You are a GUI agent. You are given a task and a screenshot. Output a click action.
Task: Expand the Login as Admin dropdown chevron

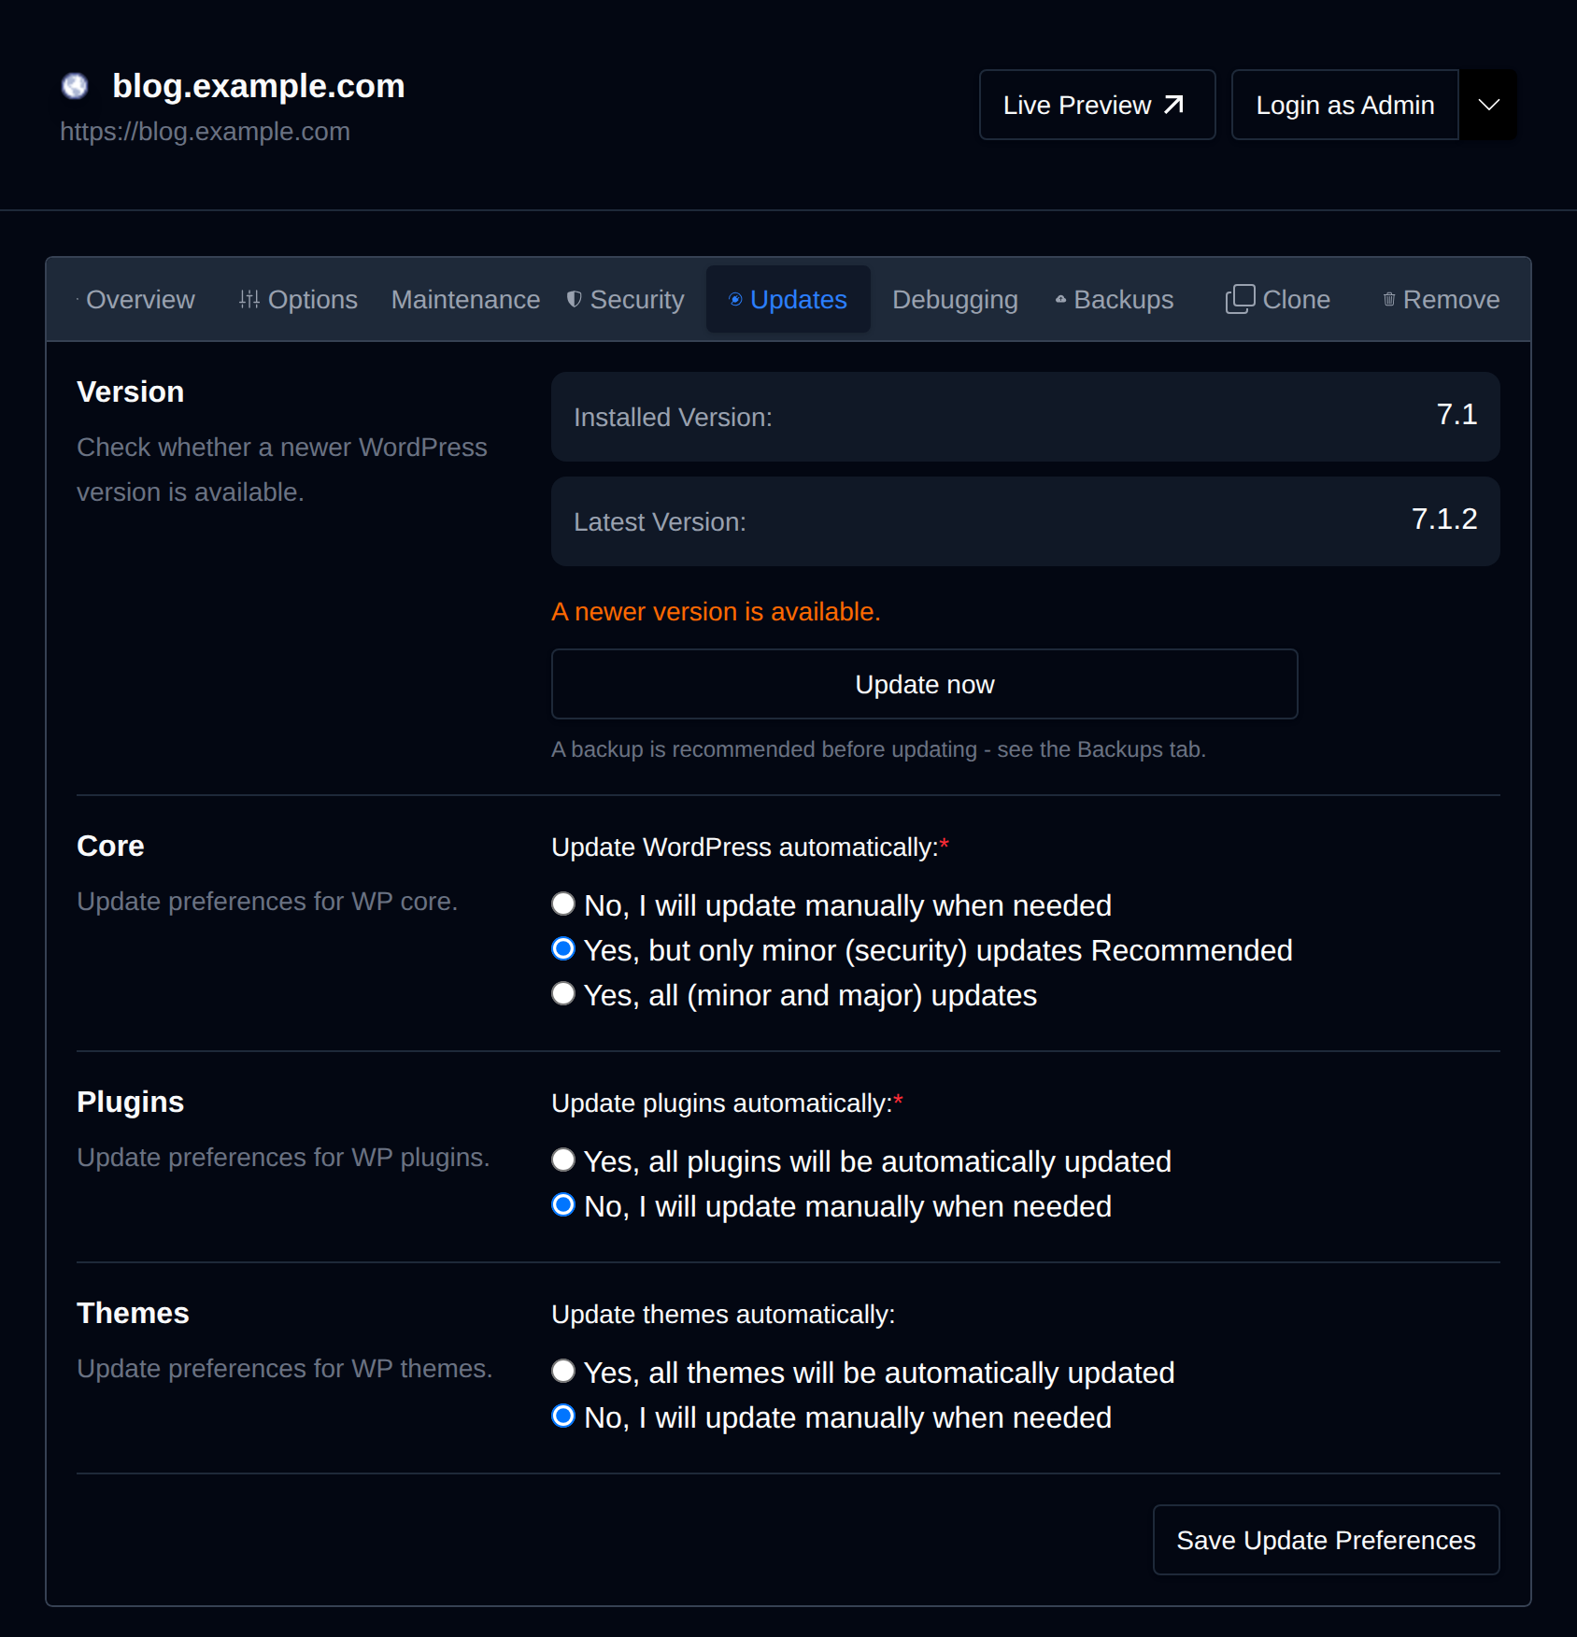[x=1489, y=105]
